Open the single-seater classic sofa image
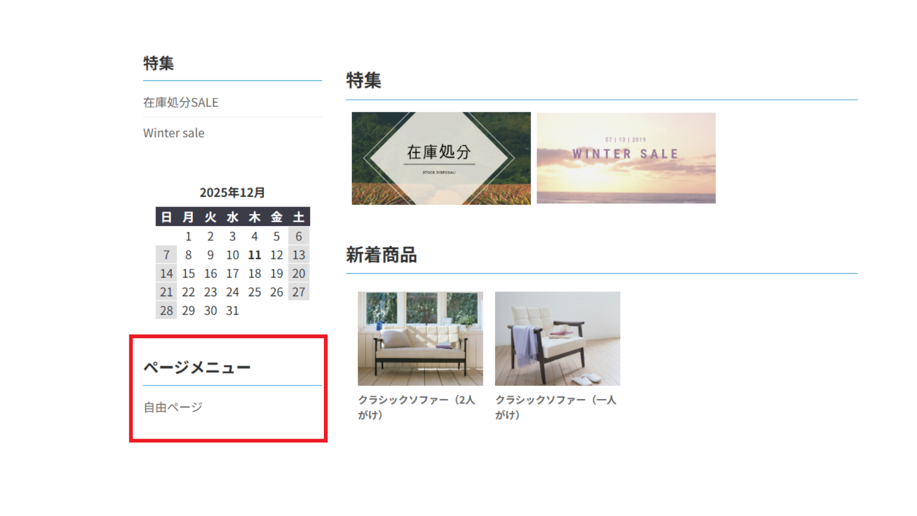The image size is (917, 516). point(557,338)
